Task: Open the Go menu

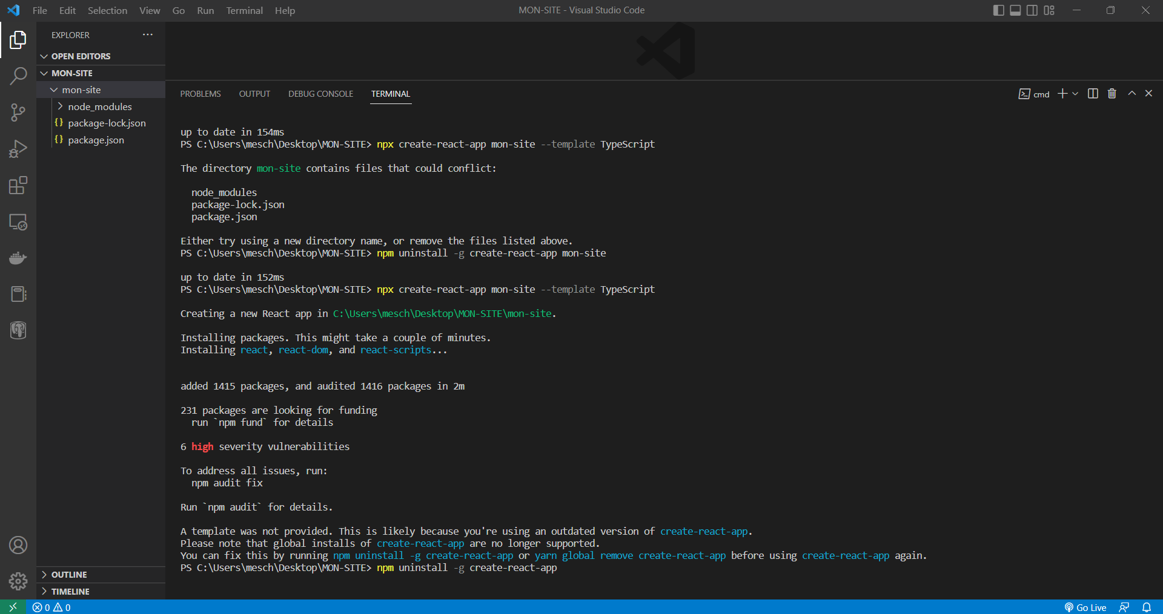Action: tap(179, 10)
